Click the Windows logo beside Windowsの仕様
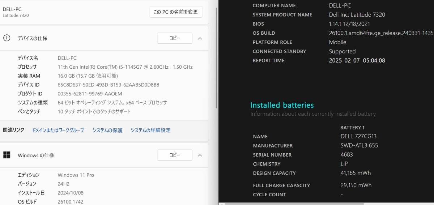Image resolution: width=434 pixels, height=205 pixels. [x=7, y=155]
